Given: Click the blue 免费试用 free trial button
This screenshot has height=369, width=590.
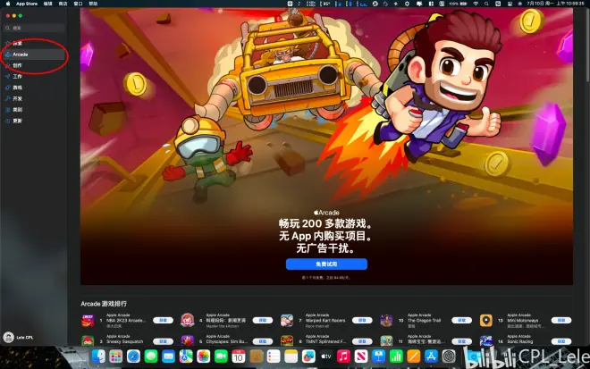Looking at the screenshot, I should point(326,264).
